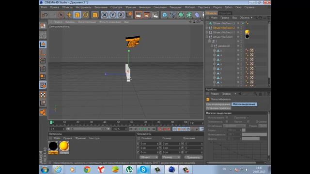
Task: Open the Array modeling objects icon
Action: point(189,15)
